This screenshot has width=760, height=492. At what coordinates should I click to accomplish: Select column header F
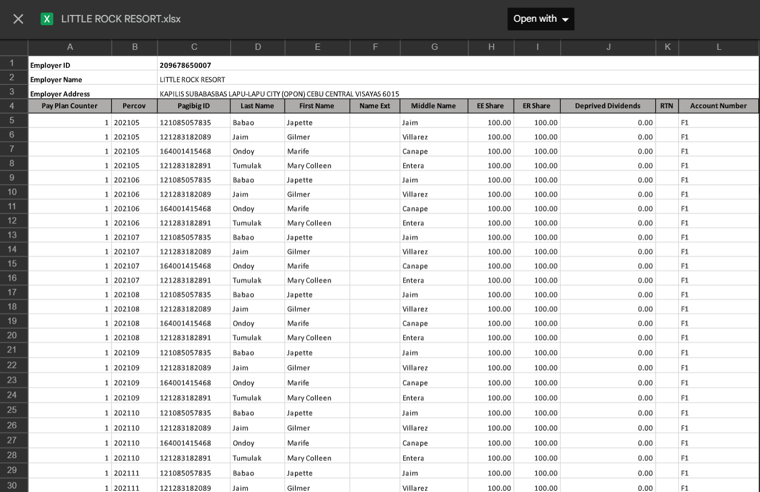375,47
